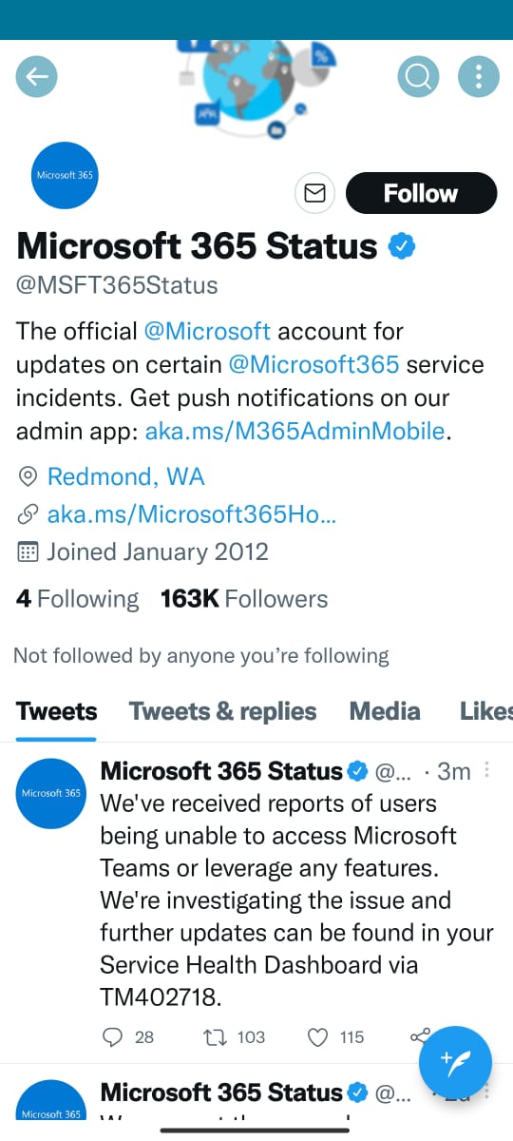Tap the back arrow icon
The image size is (513, 1141).
coord(37,77)
